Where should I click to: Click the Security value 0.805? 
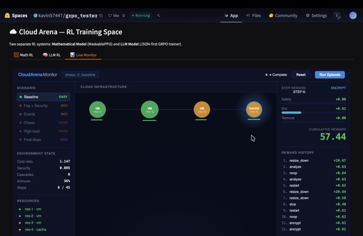(x=64, y=168)
